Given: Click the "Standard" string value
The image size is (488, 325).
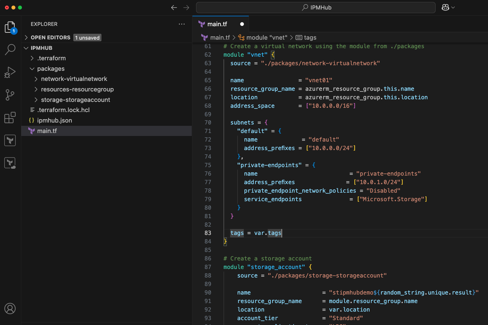Looking at the screenshot, I should click(x=346, y=318).
